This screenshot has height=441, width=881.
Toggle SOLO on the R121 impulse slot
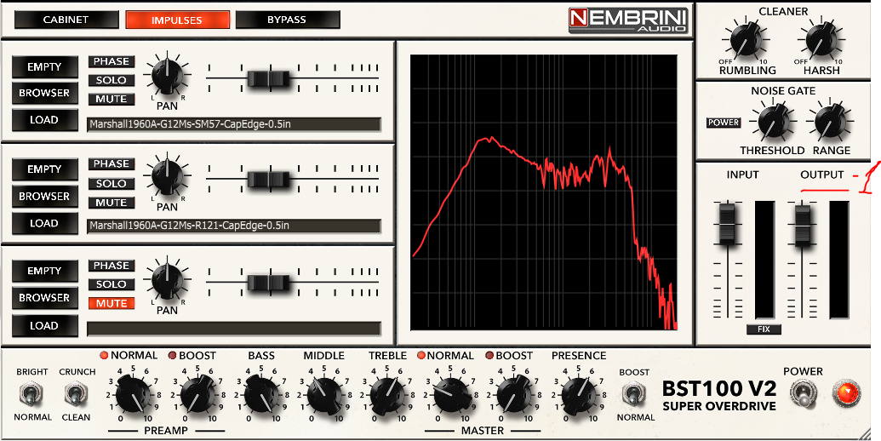pos(112,184)
